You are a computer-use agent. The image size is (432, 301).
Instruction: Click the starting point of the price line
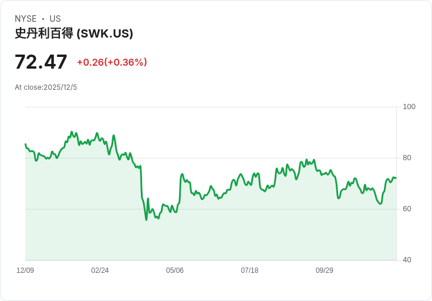click(x=25, y=144)
